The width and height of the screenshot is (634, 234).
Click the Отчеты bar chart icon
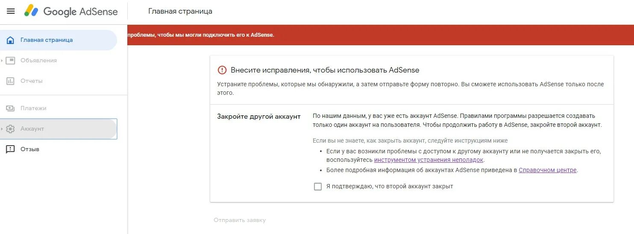[11, 81]
